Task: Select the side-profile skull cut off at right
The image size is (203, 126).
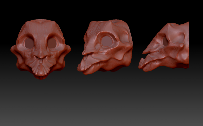Action: click(164, 47)
